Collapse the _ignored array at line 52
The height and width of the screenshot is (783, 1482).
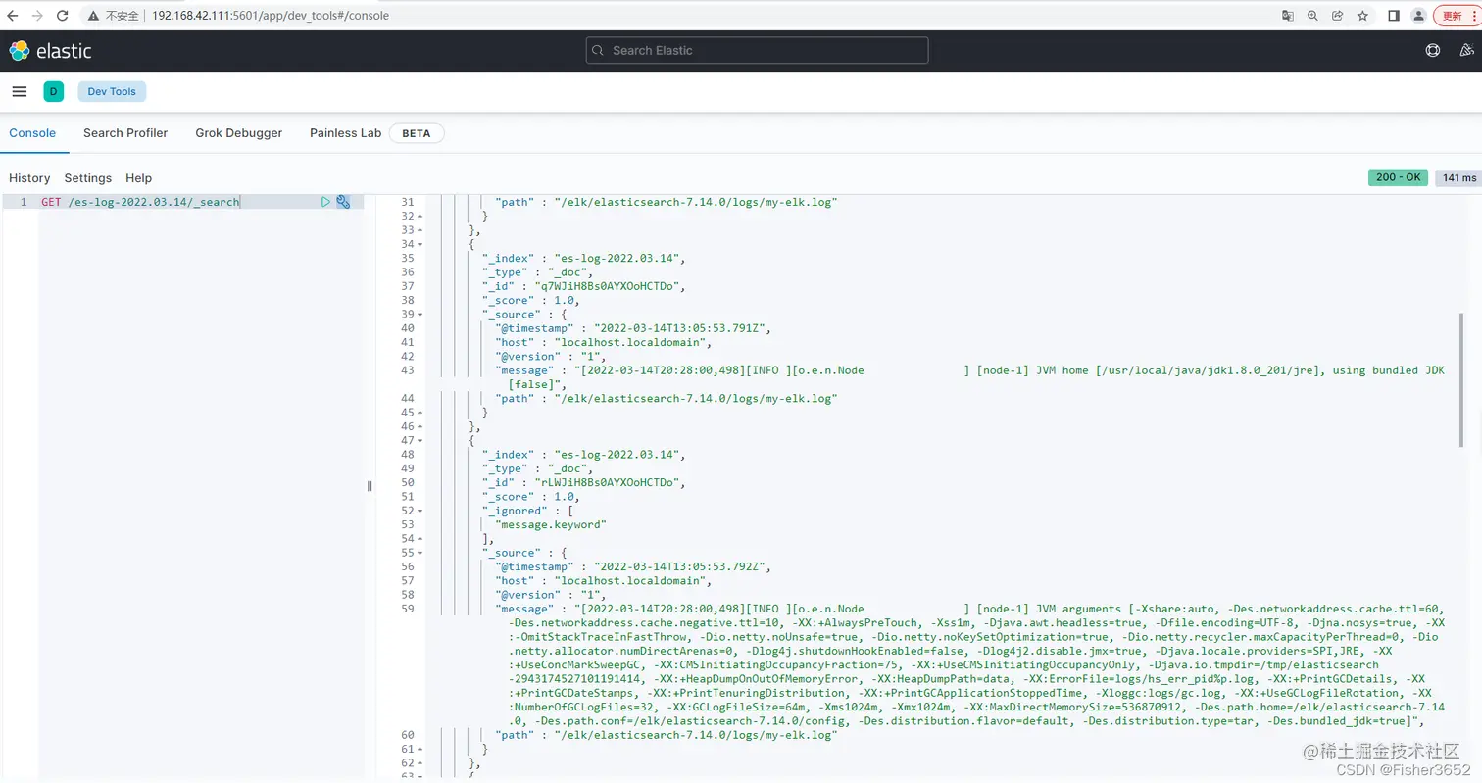[x=420, y=511]
